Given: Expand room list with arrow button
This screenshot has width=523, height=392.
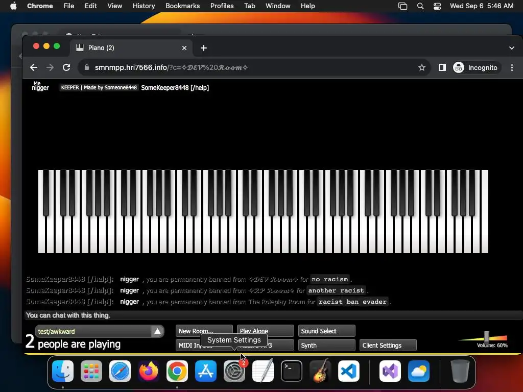Looking at the screenshot, I should point(157,331).
